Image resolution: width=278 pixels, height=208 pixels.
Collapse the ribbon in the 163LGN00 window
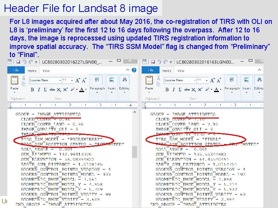(259, 70)
